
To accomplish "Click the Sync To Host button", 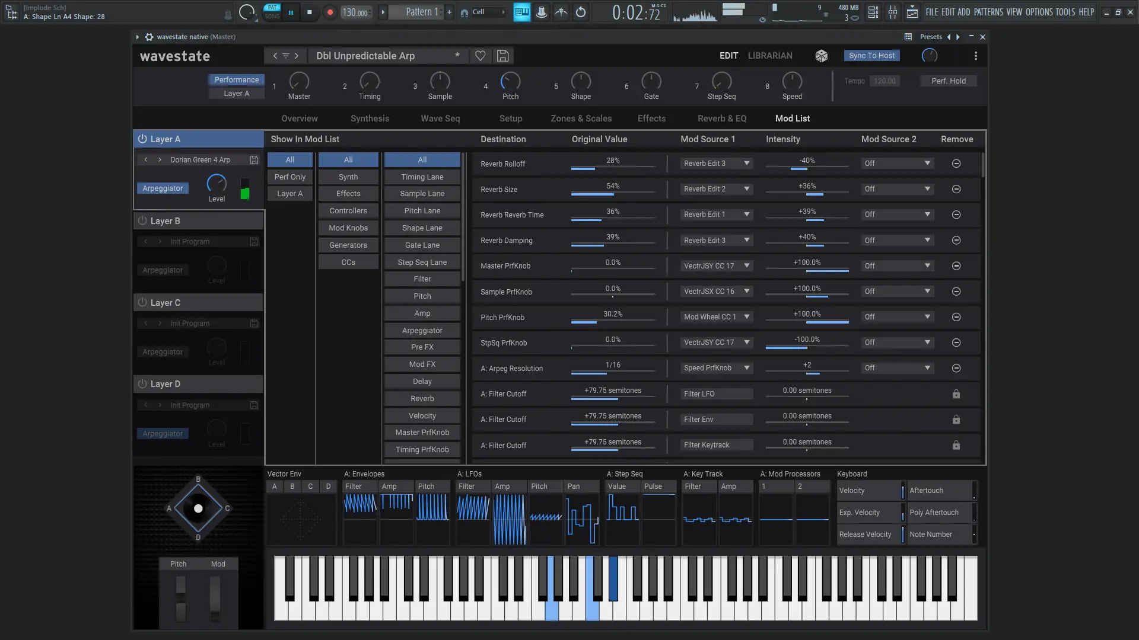I will (x=871, y=56).
